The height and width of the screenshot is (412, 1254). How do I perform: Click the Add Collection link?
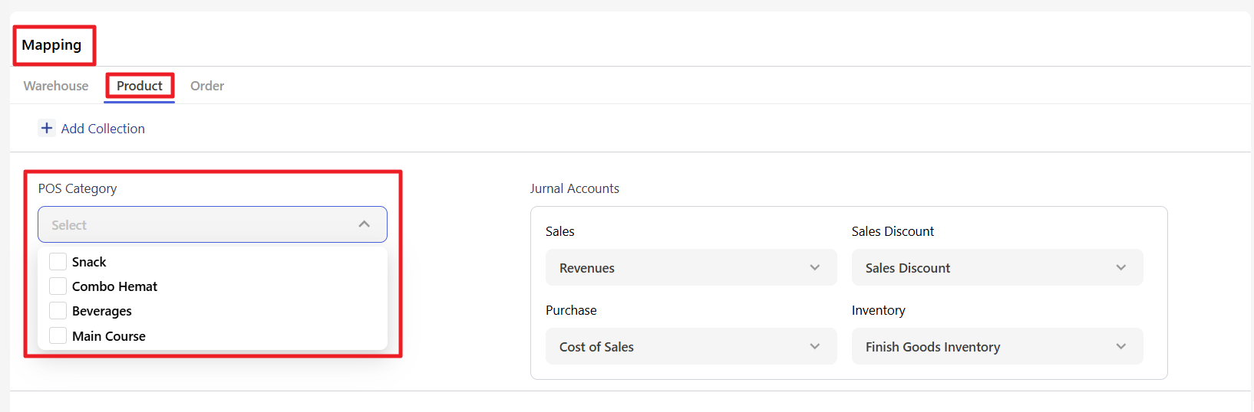[x=103, y=129]
